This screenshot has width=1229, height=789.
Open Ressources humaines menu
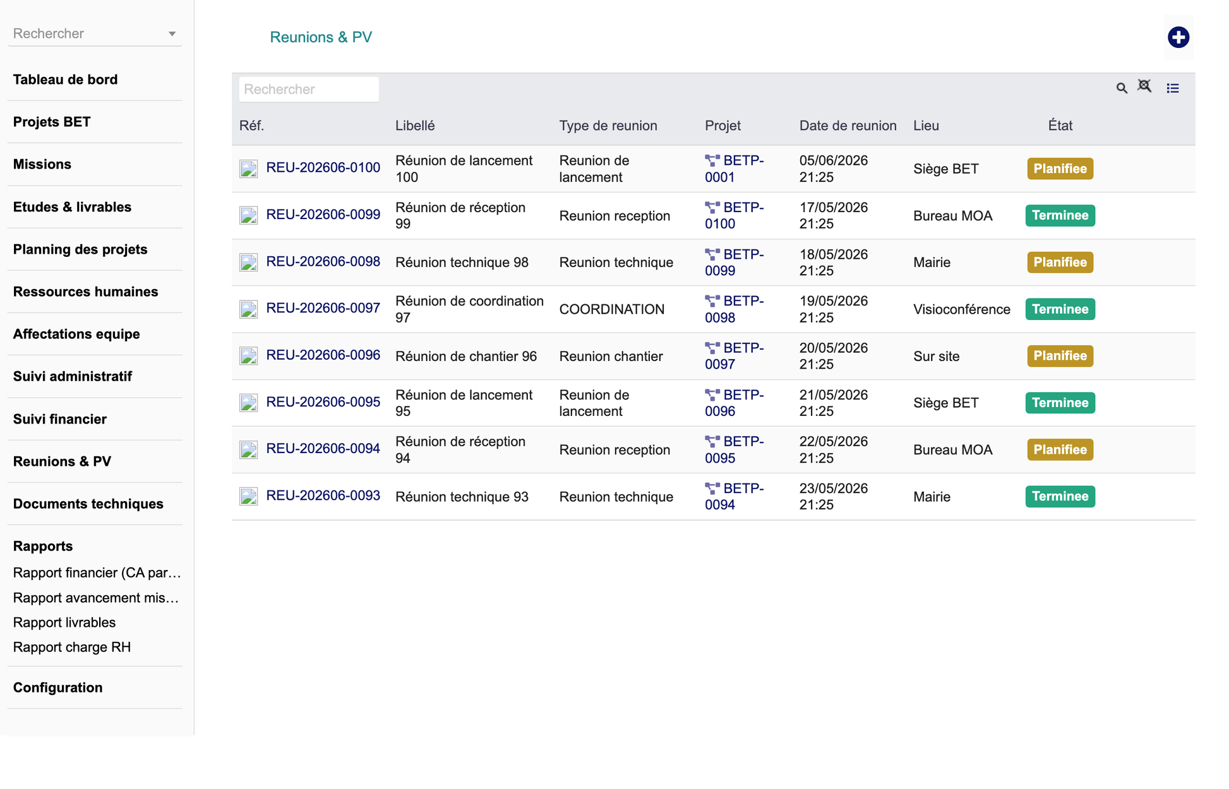click(x=86, y=292)
